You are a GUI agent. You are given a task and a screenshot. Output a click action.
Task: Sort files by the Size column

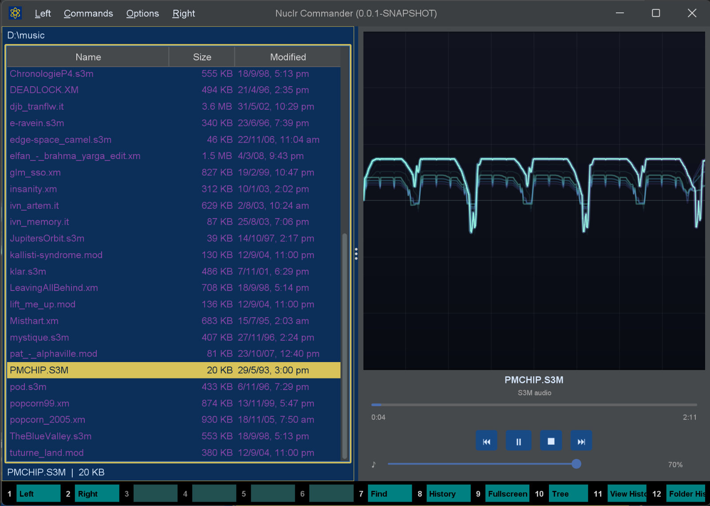click(202, 57)
